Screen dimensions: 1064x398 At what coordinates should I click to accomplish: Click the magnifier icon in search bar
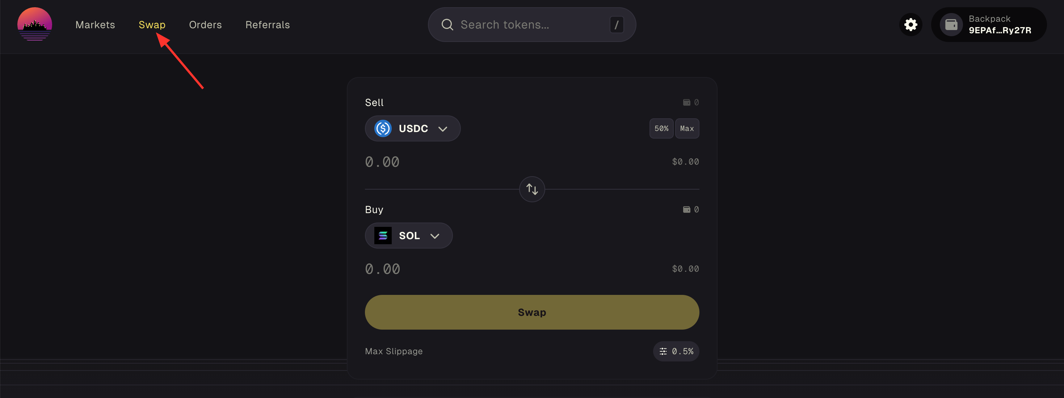point(447,25)
